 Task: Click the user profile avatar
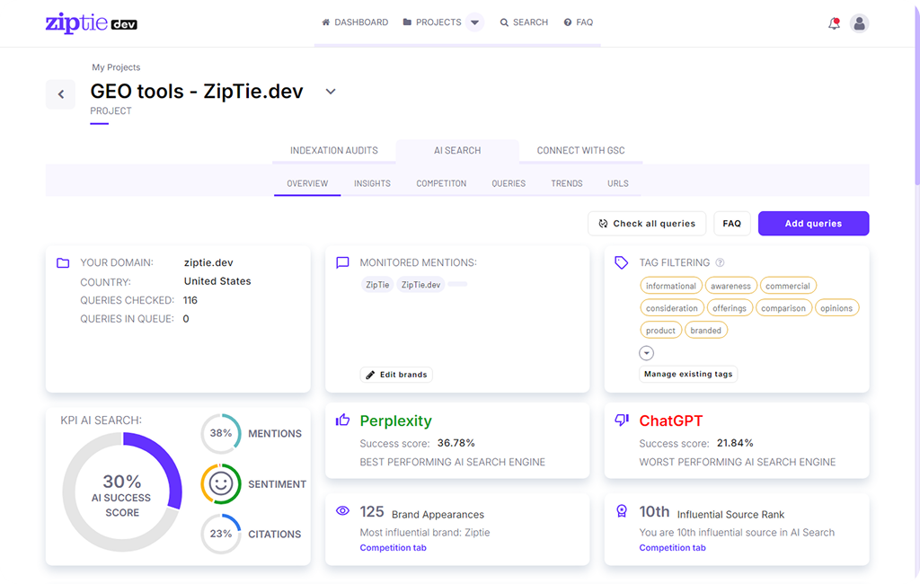coord(860,22)
